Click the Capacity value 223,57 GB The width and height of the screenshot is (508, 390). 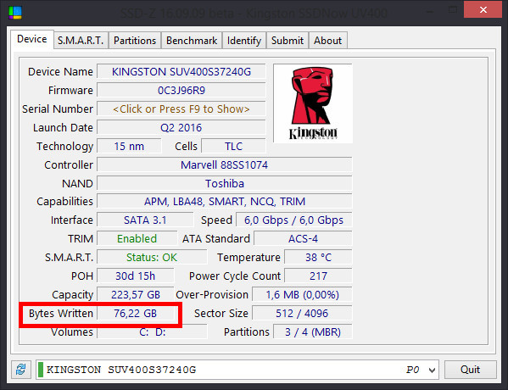tap(136, 295)
